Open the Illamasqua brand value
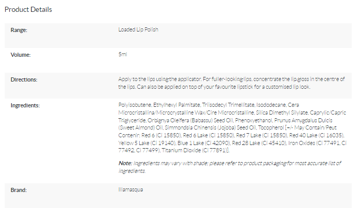 [129, 190]
